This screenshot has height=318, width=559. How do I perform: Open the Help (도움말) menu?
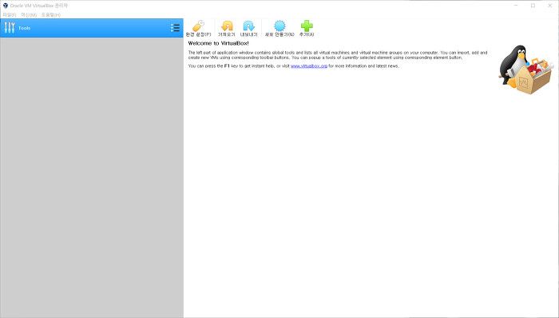[51, 15]
